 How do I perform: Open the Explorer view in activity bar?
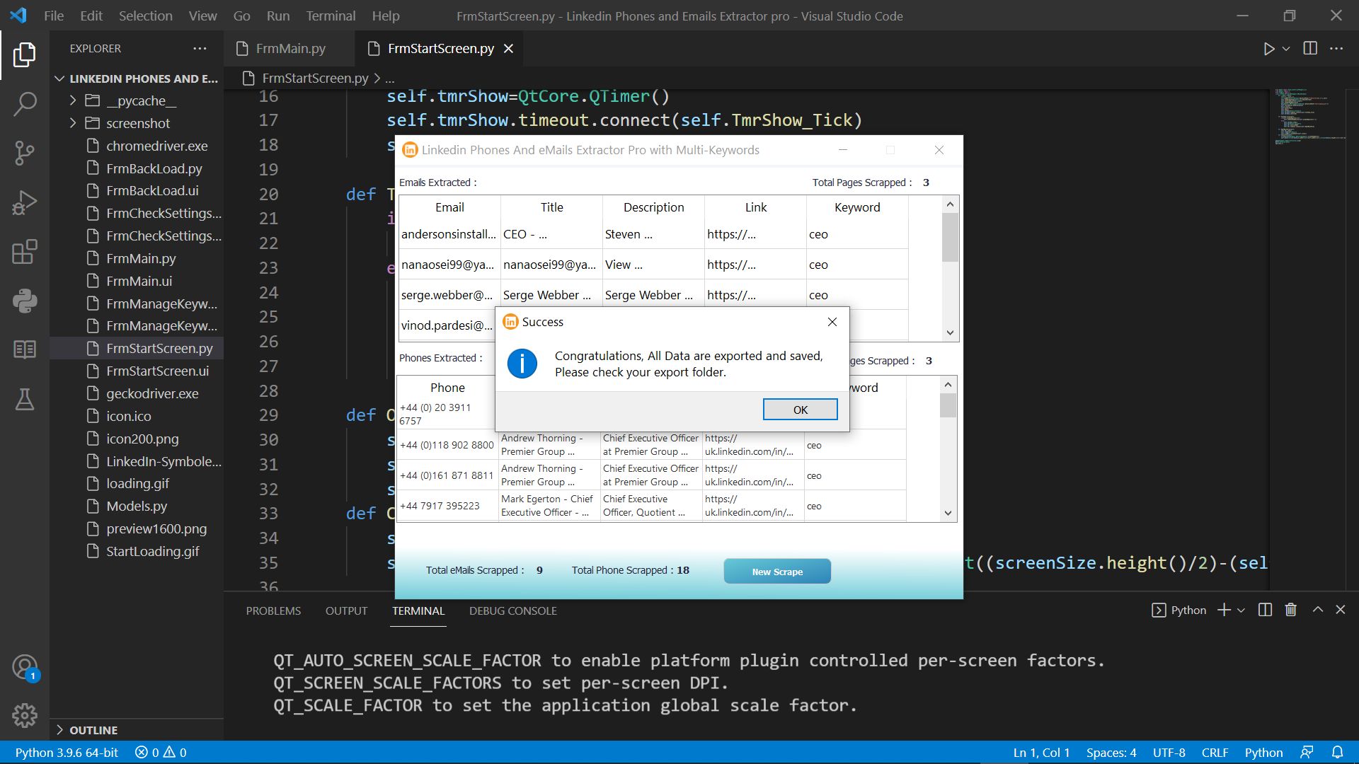[x=25, y=54]
